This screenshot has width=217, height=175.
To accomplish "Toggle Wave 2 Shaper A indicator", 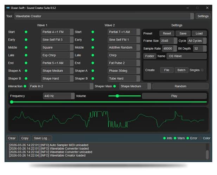I will tap(93, 71).
